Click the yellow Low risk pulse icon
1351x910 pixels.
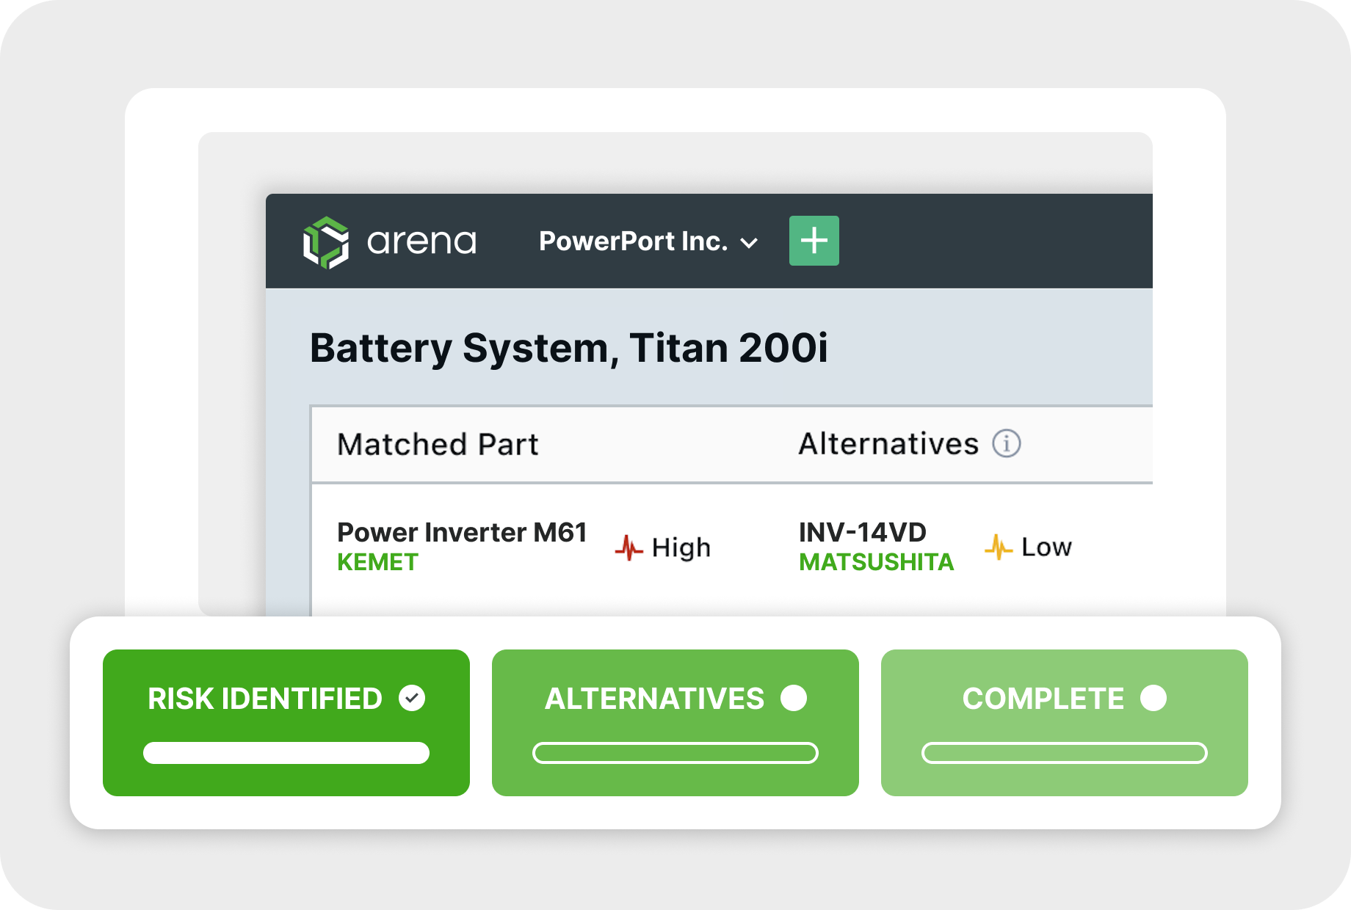pyautogui.click(x=997, y=545)
